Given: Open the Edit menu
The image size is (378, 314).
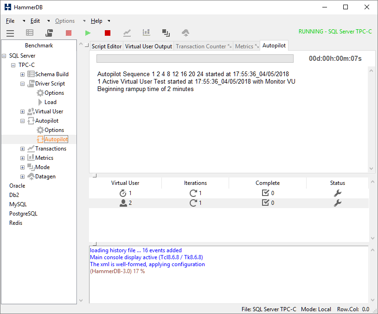Looking at the screenshot, I should [x=35, y=21].
